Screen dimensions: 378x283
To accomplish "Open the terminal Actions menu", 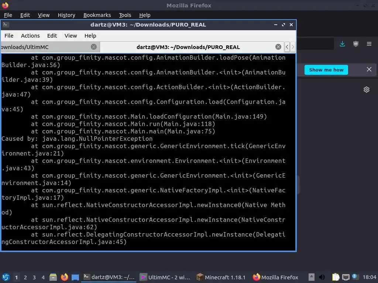I will click(x=30, y=36).
